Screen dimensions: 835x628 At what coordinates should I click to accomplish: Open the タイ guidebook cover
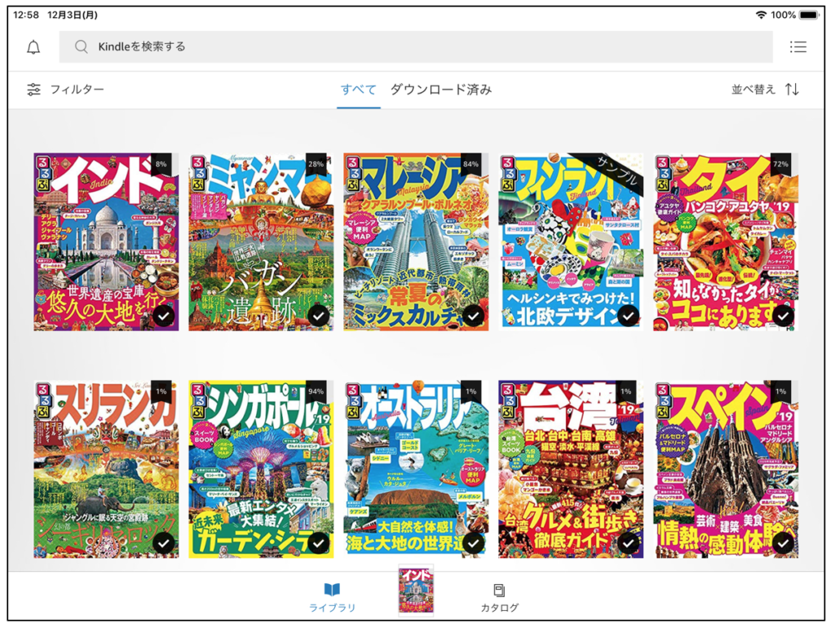pos(726,242)
